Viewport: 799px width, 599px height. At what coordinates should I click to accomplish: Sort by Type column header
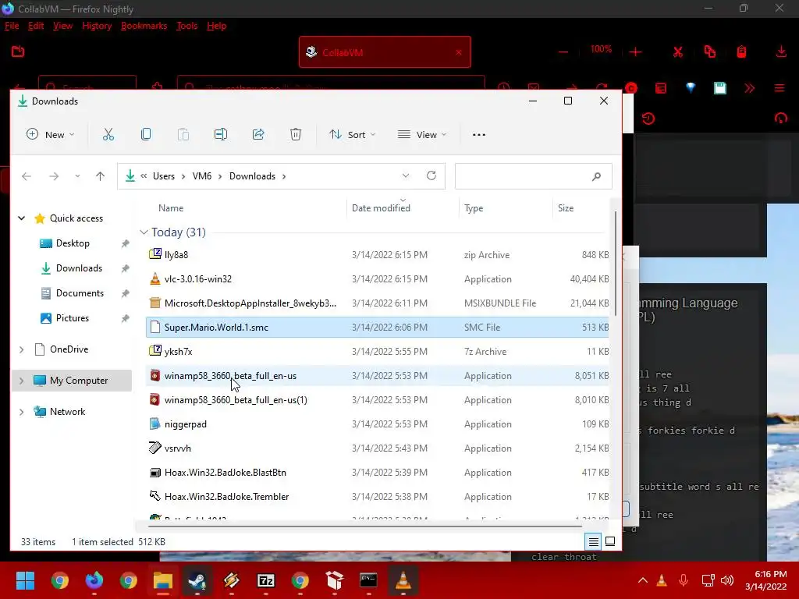pos(474,207)
